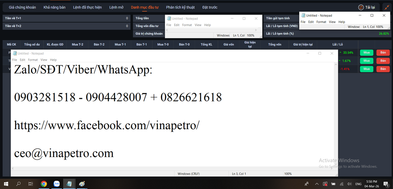Open File menu in the top-right Notepad
The height and width of the screenshot is (189, 393).
click(x=303, y=22)
